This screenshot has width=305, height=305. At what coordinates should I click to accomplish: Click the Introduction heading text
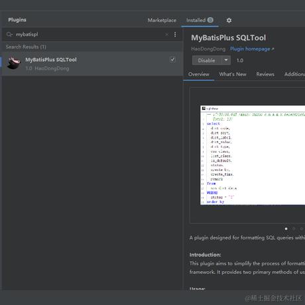205,255
